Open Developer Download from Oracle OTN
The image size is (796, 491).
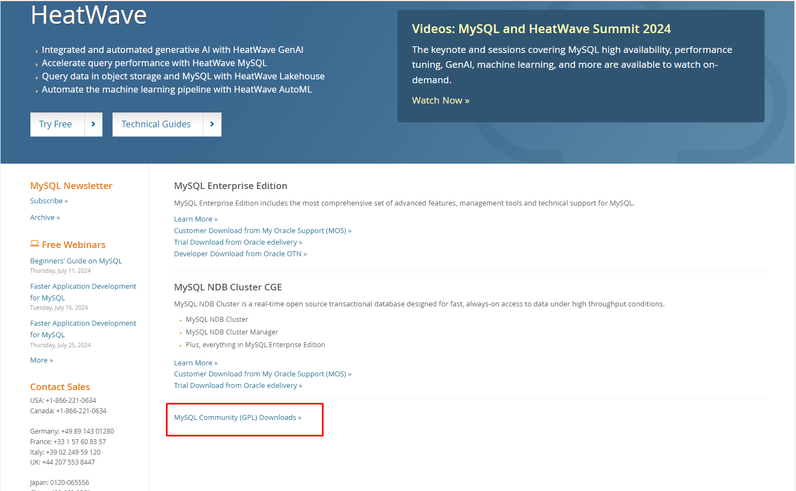point(240,254)
